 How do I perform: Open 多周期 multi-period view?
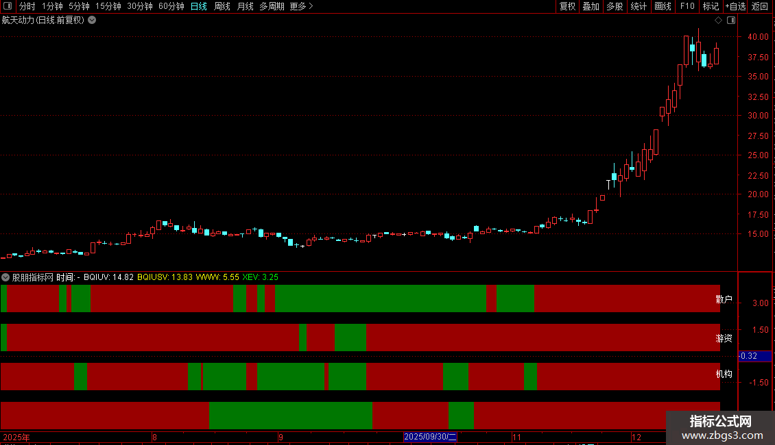tap(272, 6)
